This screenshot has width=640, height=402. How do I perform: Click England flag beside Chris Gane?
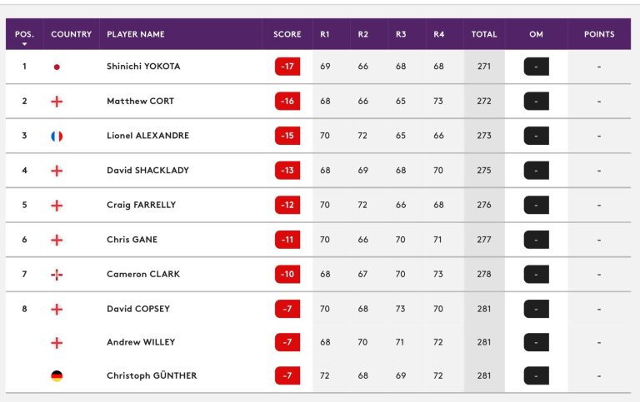pyautogui.click(x=57, y=241)
